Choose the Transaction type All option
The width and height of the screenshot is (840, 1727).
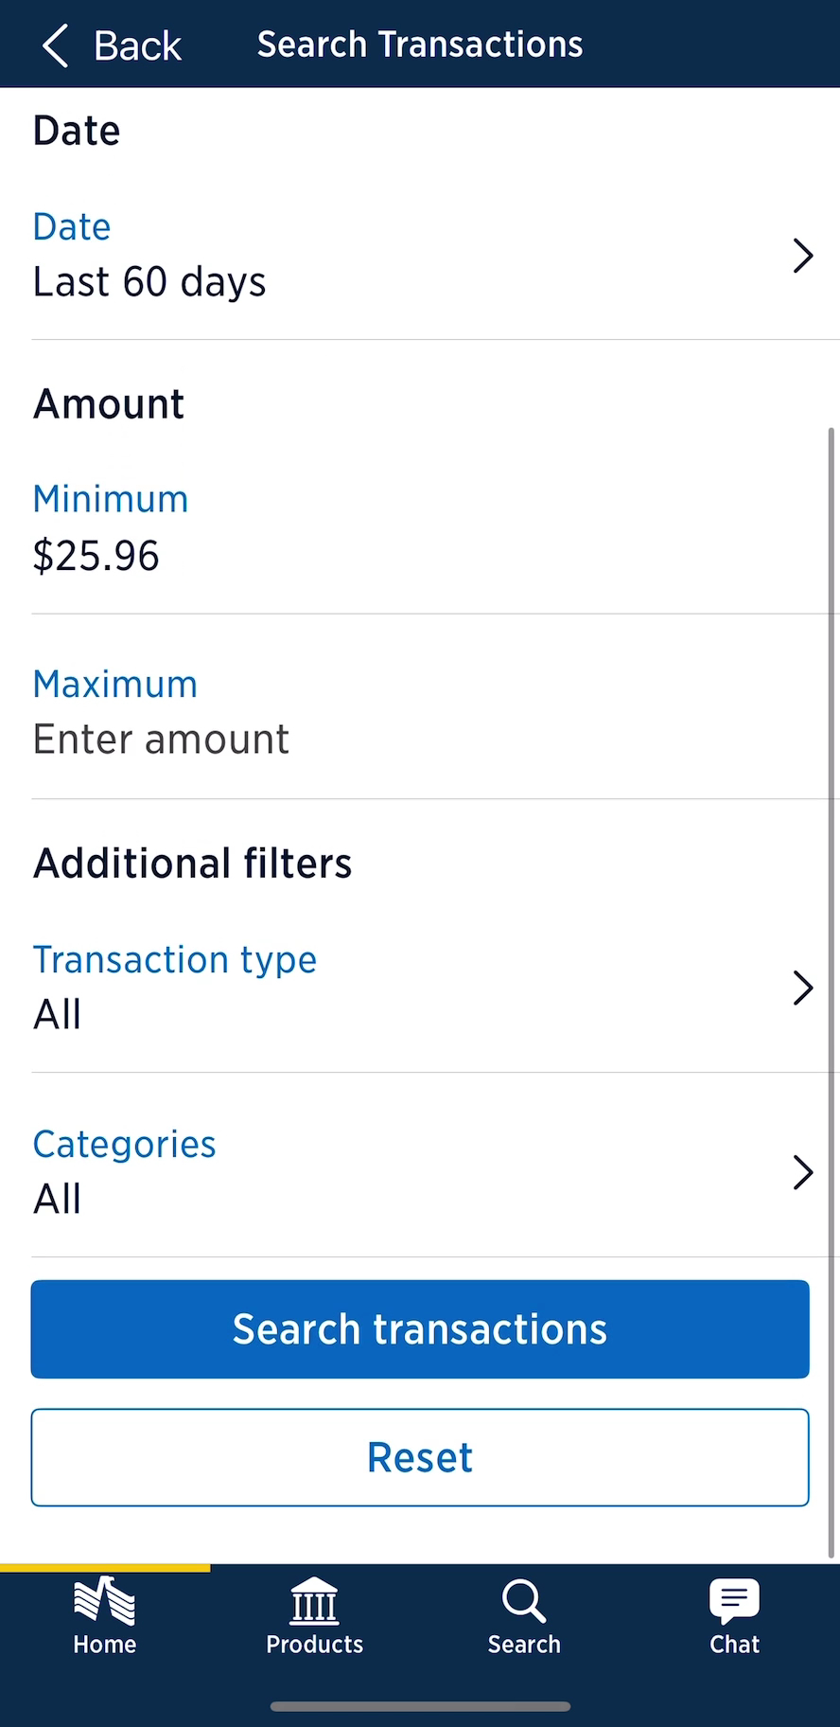point(58,1015)
